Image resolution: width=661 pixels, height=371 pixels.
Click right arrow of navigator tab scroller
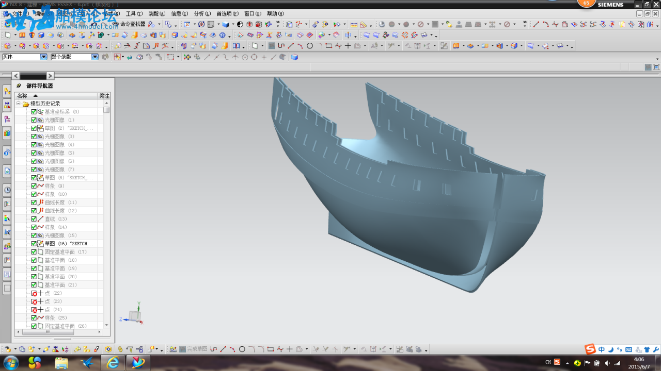pos(50,76)
